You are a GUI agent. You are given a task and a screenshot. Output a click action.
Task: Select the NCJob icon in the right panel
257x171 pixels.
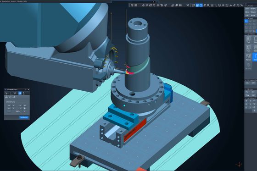(x=248, y=57)
